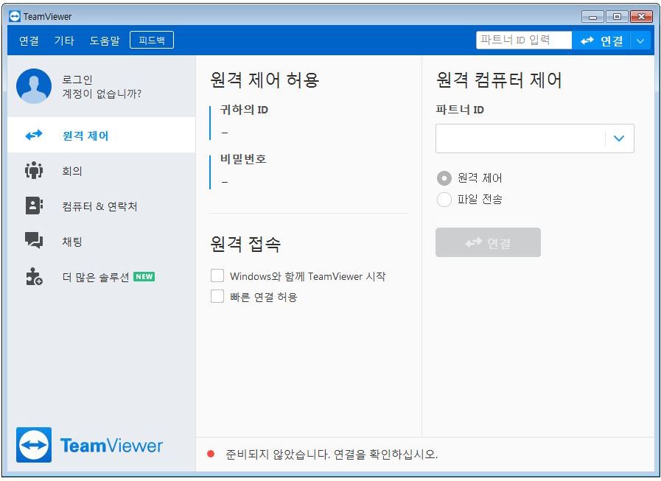Open the 연결 menu
661x481 pixels.
click(x=29, y=41)
